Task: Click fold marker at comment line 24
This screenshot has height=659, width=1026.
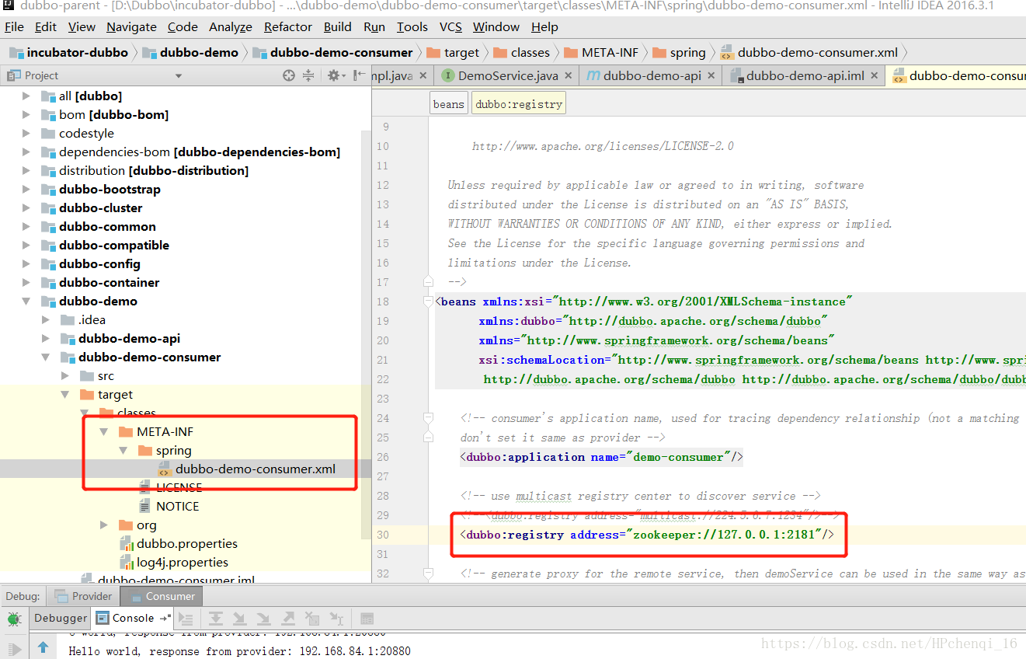Action: pos(428,418)
